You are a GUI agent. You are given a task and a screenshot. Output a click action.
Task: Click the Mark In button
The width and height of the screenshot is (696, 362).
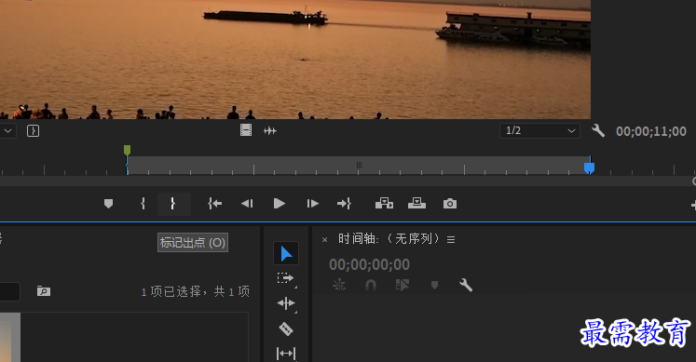(143, 204)
